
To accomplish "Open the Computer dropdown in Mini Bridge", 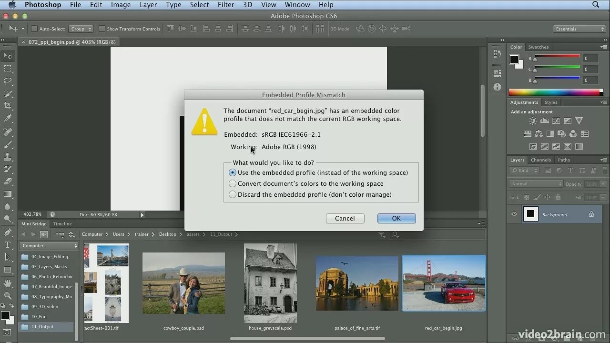I will coord(49,246).
